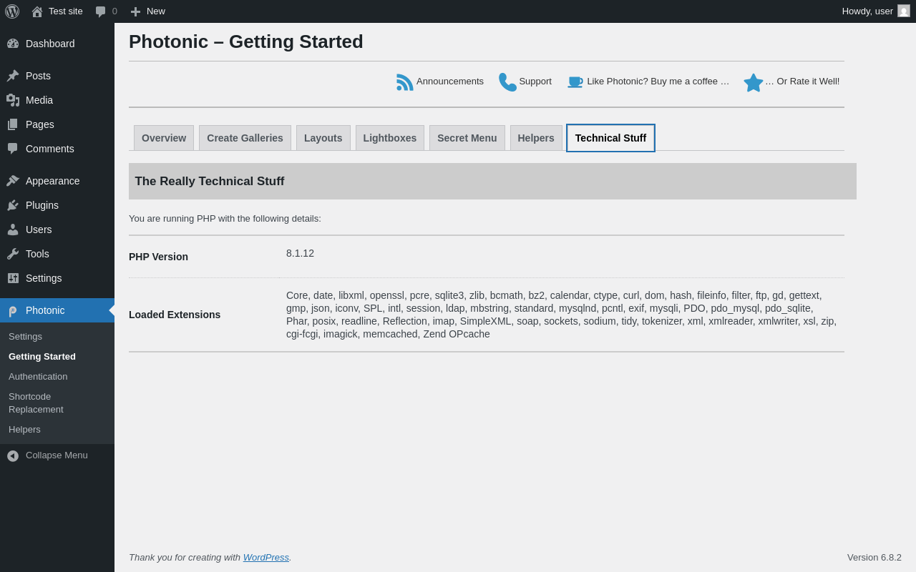Click the Or Rate it Well link
The image size is (916, 572).
[x=802, y=82]
